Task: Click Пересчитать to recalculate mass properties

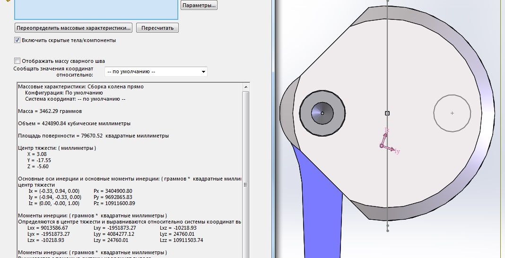Action: [158, 28]
